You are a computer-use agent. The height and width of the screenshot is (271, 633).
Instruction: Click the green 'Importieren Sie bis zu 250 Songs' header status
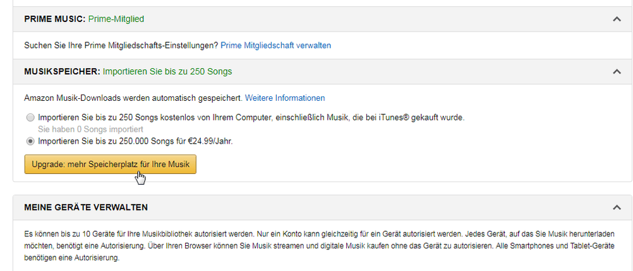pos(167,72)
